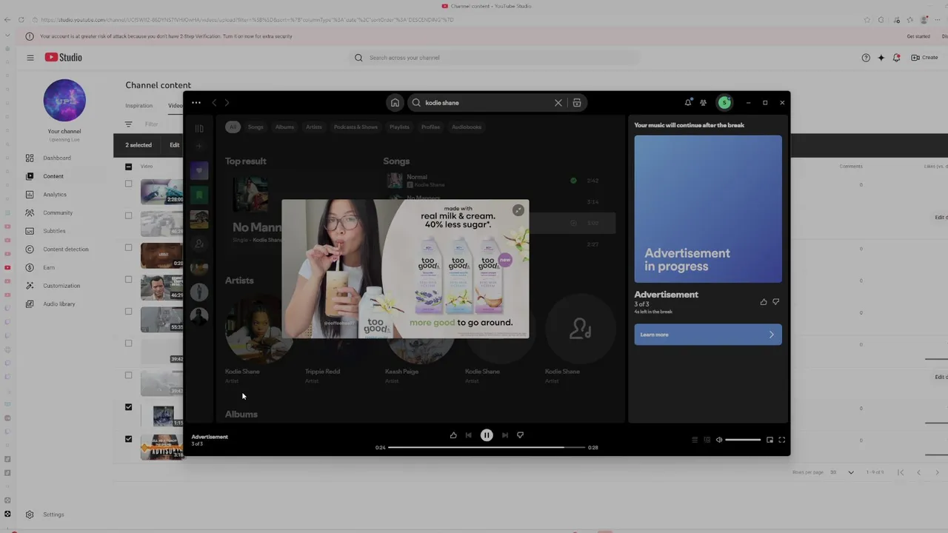Open Spotify three-dot app menu
This screenshot has height=533, width=948.
[x=196, y=103]
